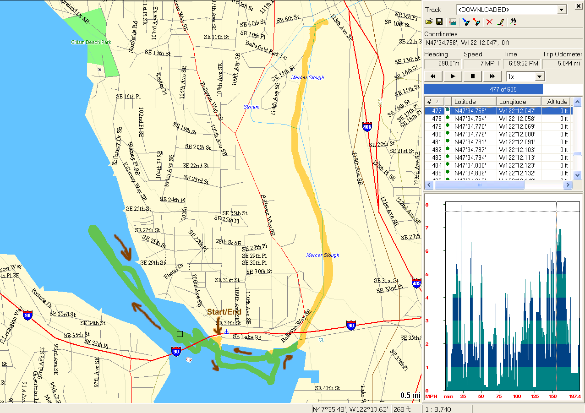
Task: Rewind the track playback
Action: click(x=433, y=76)
